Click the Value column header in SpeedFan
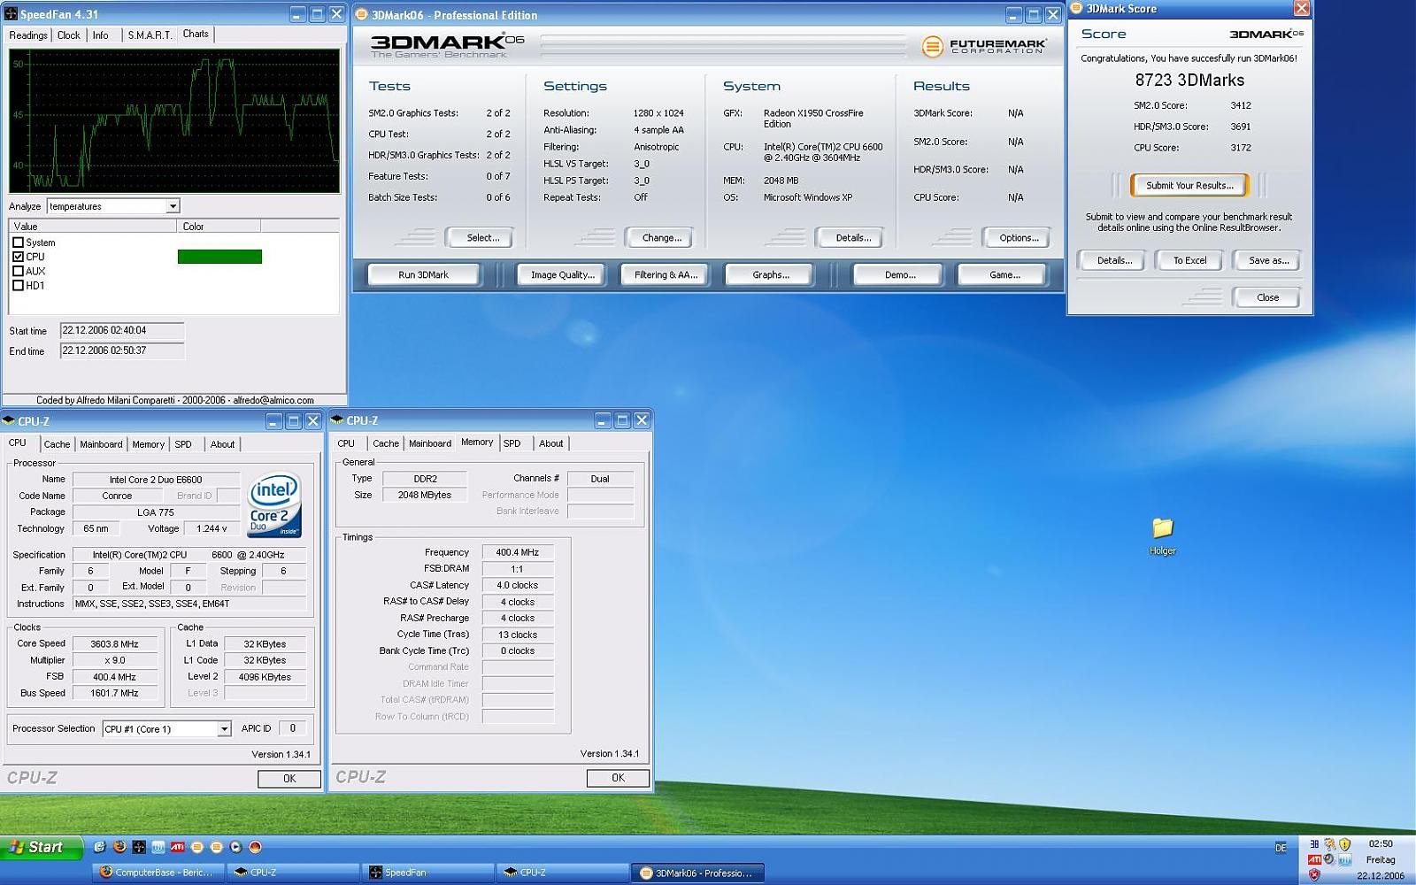This screenshot has height=885, width=1416. (92, 227)
